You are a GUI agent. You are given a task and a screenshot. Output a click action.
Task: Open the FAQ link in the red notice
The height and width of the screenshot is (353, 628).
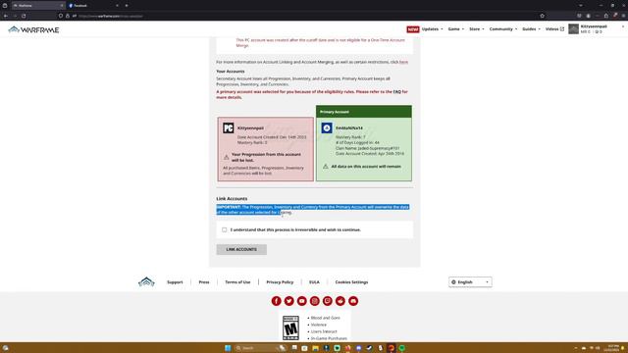[396, 91]
